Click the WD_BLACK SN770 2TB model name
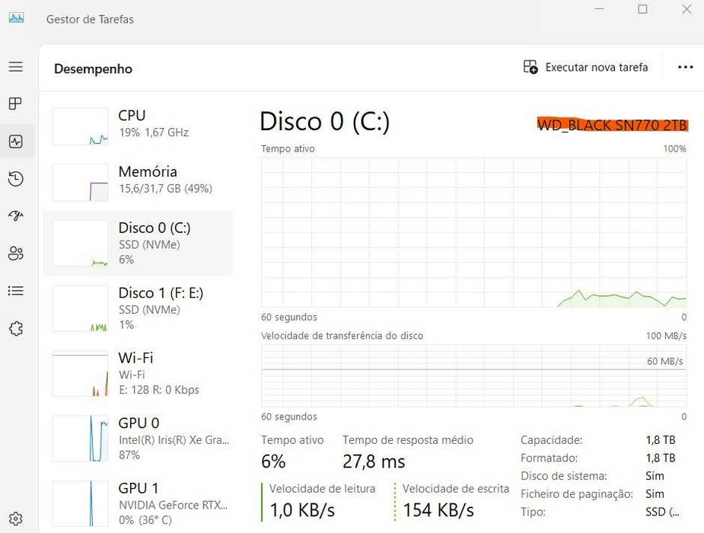The width and height of the screenshot is (704, 533). point(613,125)
